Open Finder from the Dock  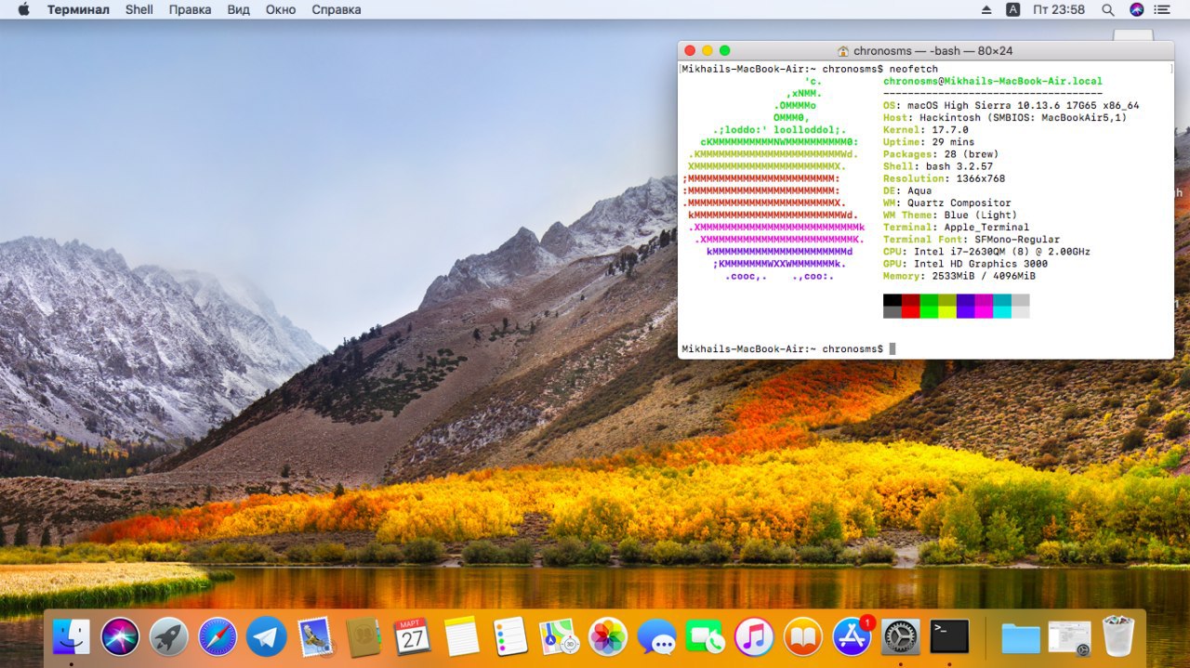(72, 636)
